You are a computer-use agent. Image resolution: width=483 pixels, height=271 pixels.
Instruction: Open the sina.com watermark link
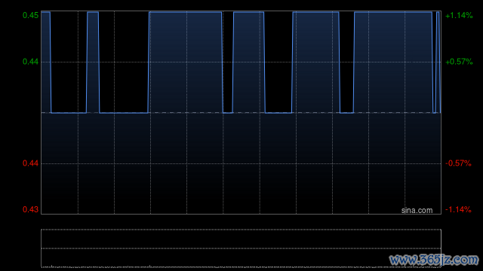coord(417,211)
